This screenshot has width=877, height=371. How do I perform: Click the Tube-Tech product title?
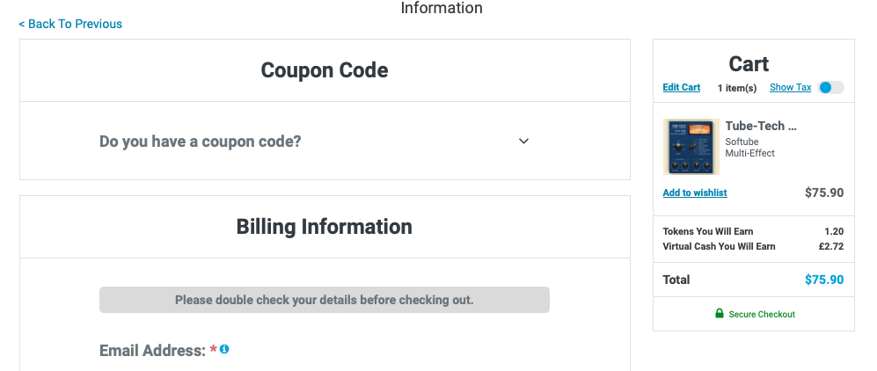(x=761, y=127)
